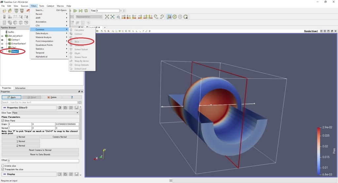Expand the Alphabetical submenu
This screenshot has width=338, height=183.
(x=49, y=57)
